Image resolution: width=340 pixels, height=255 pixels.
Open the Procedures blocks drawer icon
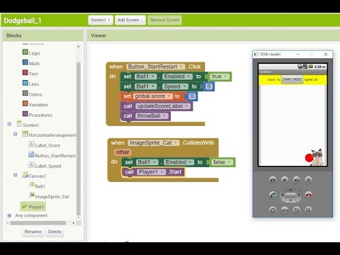pyautogui.click(x=25, y=114)
